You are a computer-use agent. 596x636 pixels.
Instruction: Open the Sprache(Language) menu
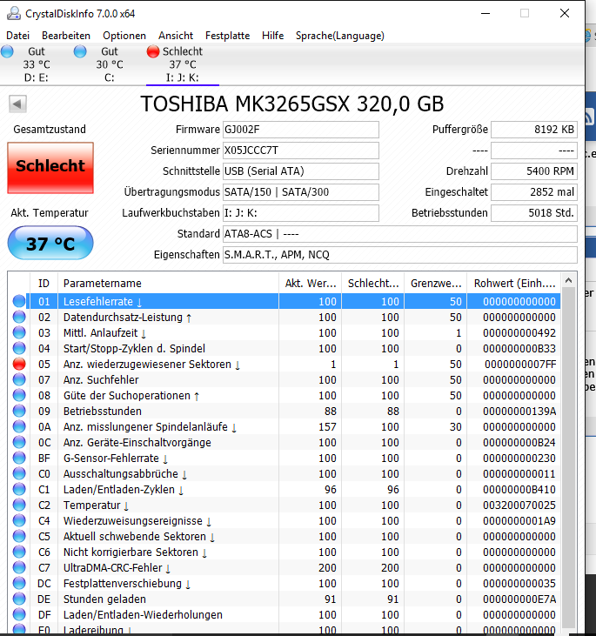pyautogui.click(x=340, y=36)
